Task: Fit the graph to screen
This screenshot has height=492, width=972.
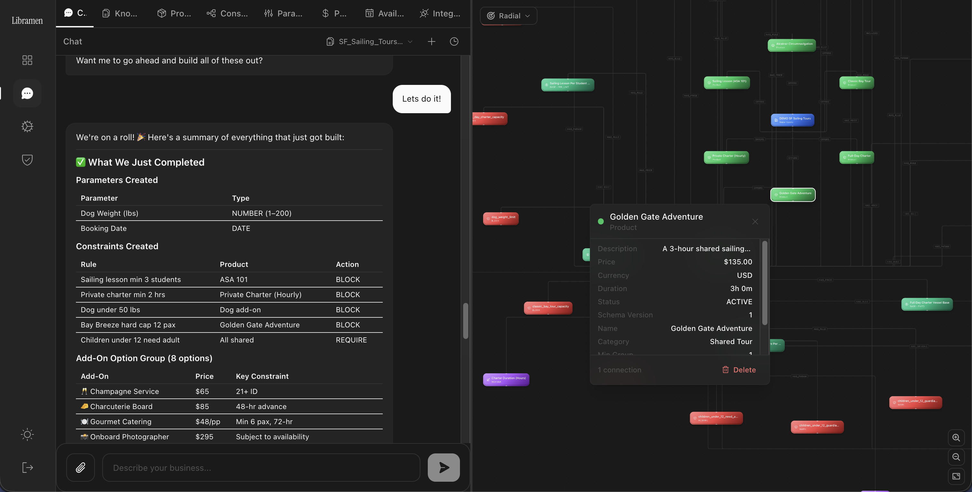Action: pos(956,476)
